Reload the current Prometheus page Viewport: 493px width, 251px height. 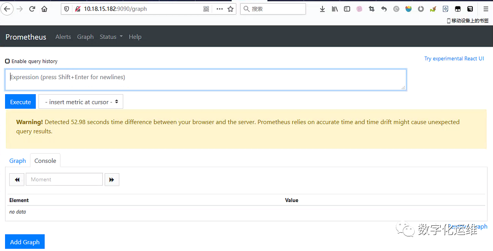click(32, 9)
